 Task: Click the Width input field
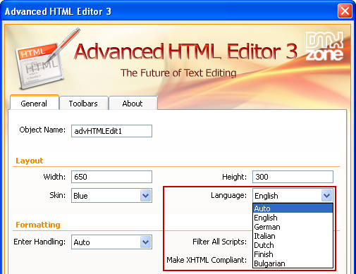111,177
